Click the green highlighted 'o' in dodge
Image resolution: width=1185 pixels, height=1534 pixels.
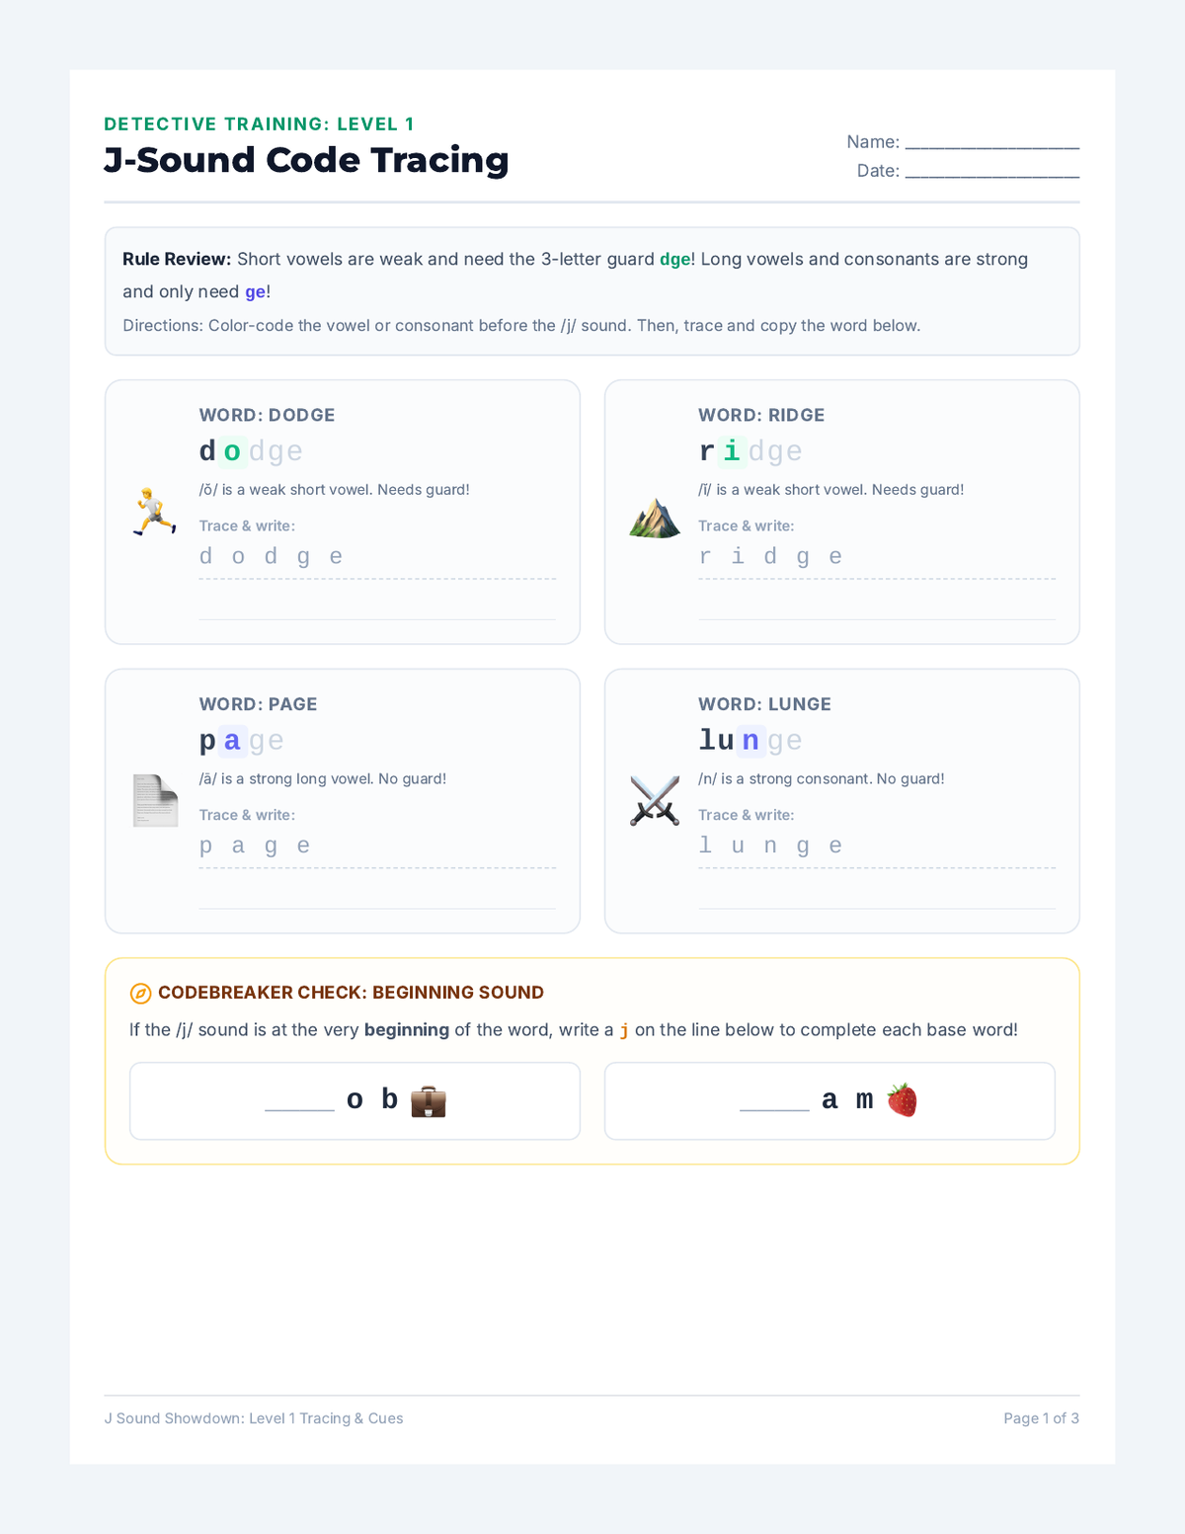[x=232, y=451]
